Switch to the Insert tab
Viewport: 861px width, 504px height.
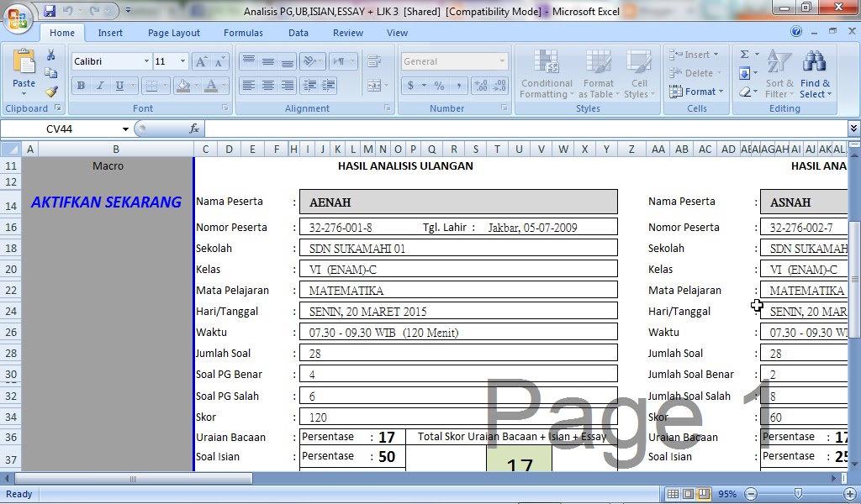tap(110, 33)
